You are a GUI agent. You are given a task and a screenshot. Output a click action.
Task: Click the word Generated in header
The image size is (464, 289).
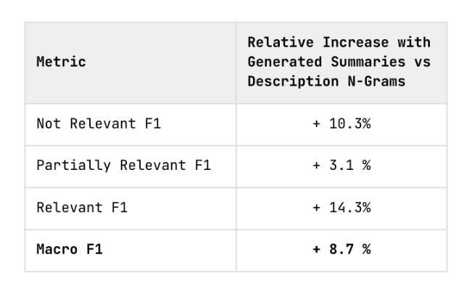[x=285, y=62]
